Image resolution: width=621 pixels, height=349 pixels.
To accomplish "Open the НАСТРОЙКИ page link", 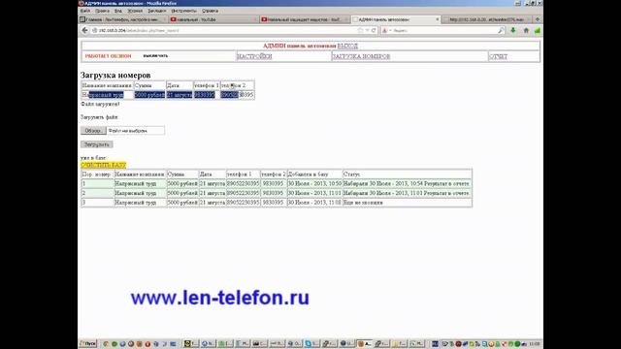I will (254, 56).
